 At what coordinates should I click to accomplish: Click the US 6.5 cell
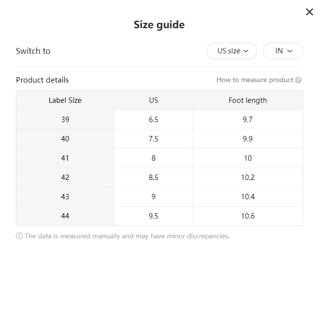[x=153, y=120]
